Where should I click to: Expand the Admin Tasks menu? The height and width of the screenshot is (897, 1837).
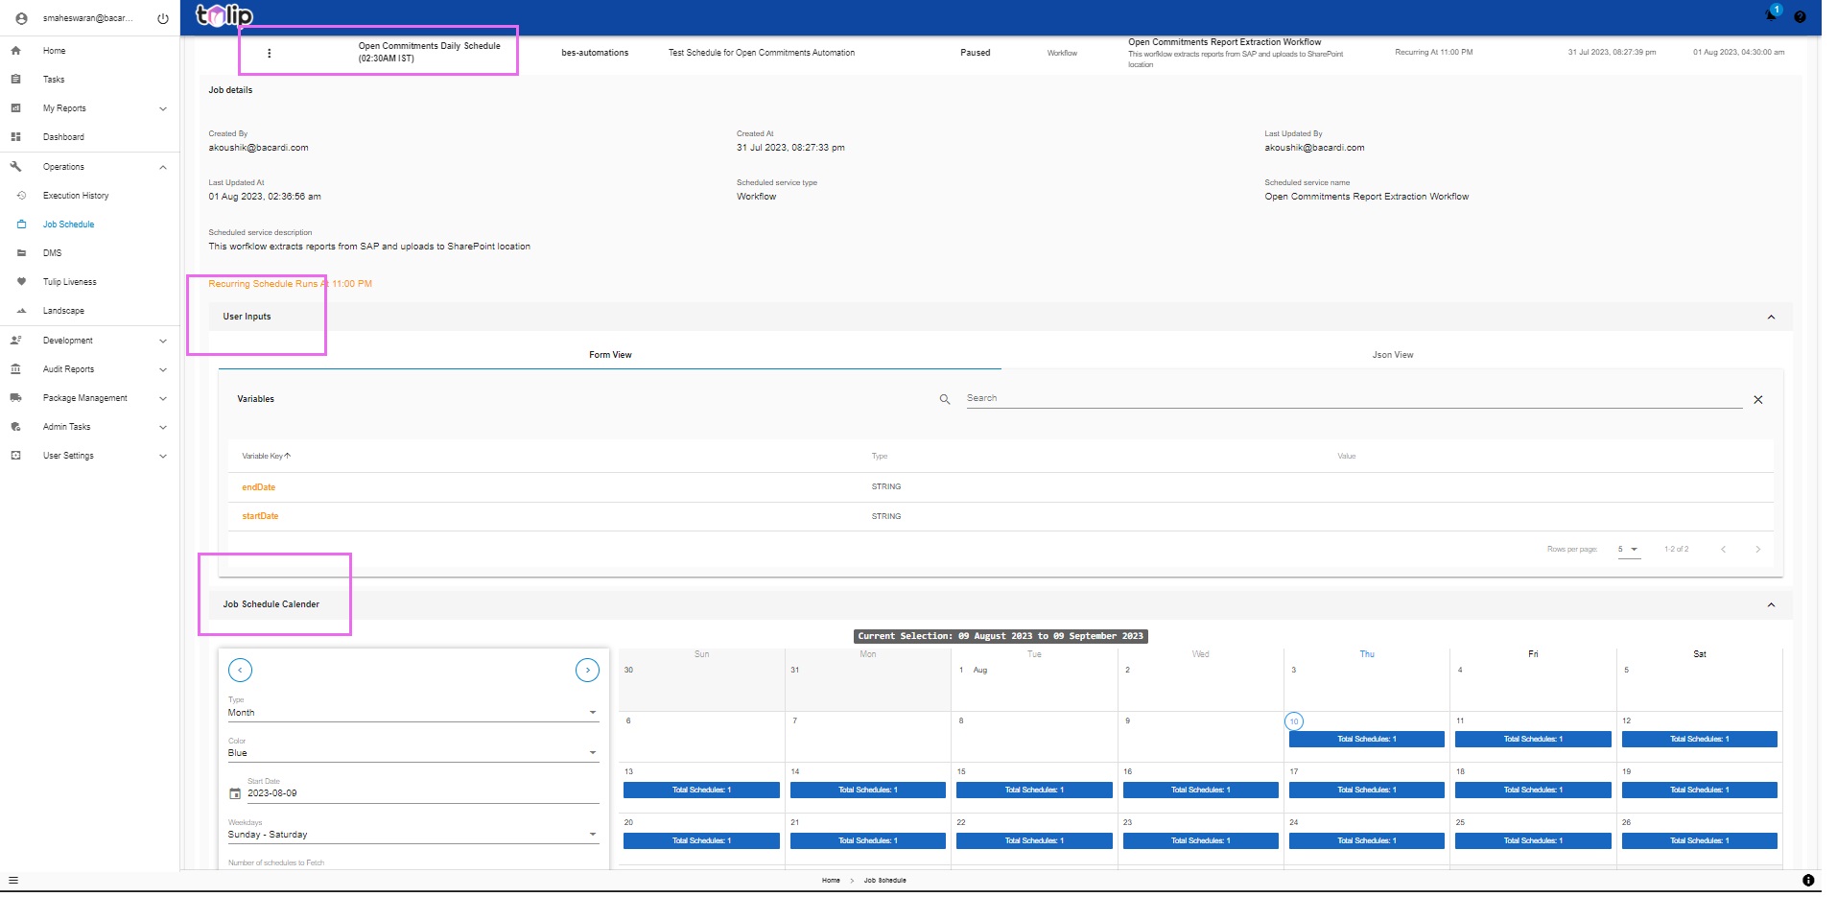(163, 427)
